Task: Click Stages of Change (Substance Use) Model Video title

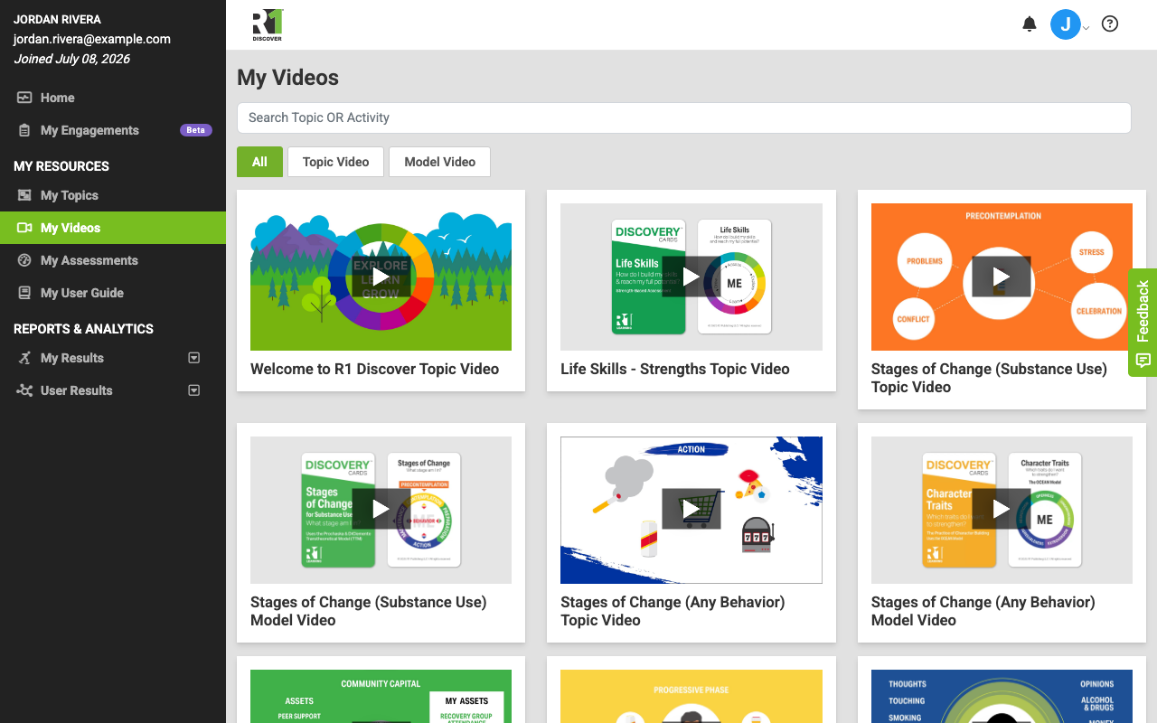Action: [369, 611]
